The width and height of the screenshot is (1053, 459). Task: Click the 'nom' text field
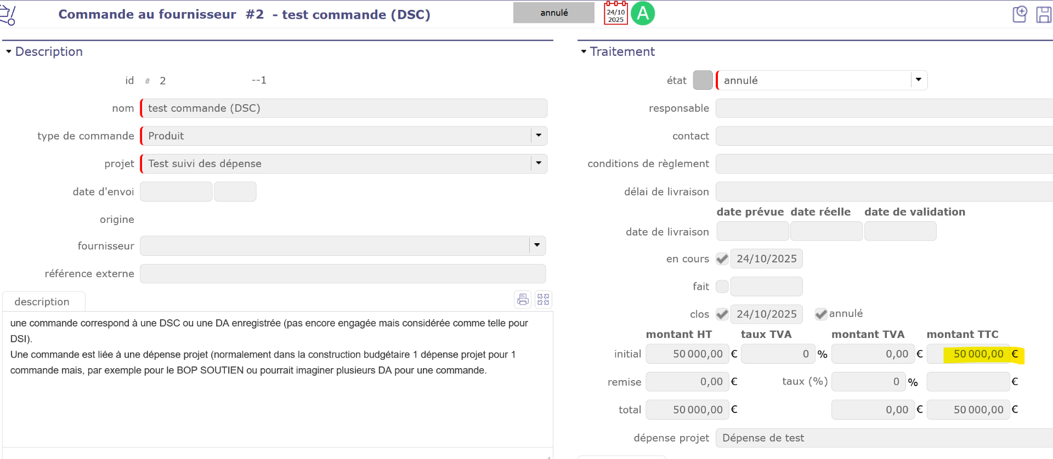pos(344,108)
